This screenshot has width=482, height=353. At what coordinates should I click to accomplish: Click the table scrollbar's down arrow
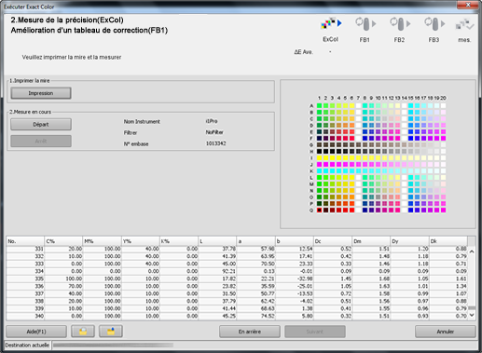[472, 315]
